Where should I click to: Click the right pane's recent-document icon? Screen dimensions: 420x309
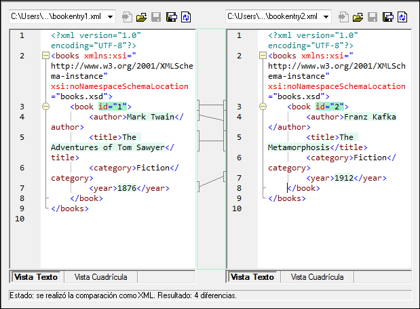[343, 16]
